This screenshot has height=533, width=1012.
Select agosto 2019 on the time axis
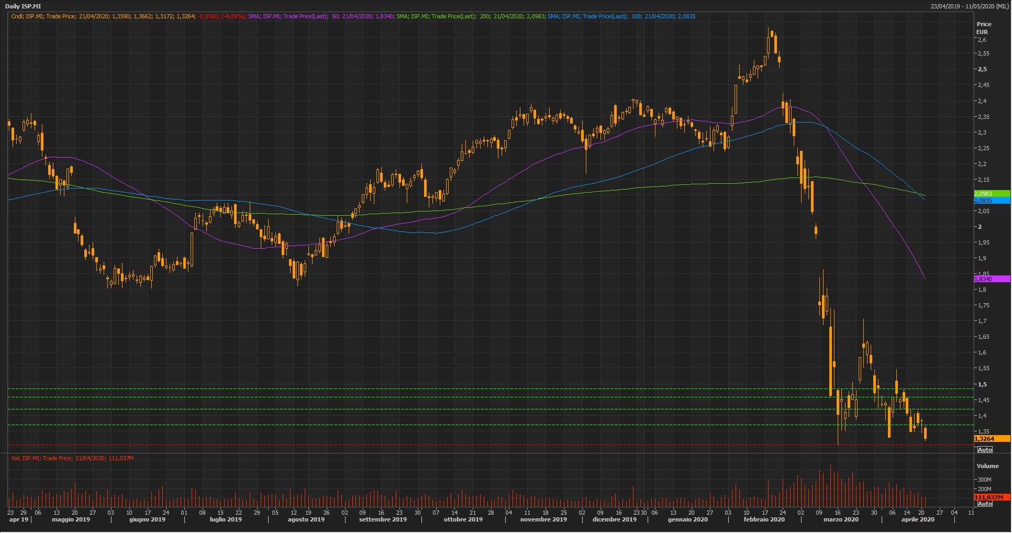306,519
